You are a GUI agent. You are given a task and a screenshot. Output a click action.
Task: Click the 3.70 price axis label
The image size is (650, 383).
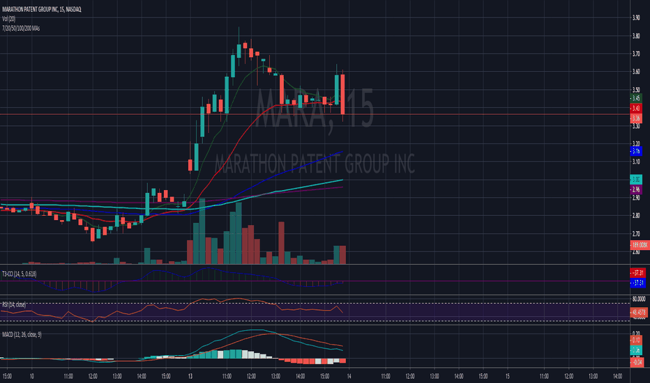pyautogui.click(x=636, y=54)
